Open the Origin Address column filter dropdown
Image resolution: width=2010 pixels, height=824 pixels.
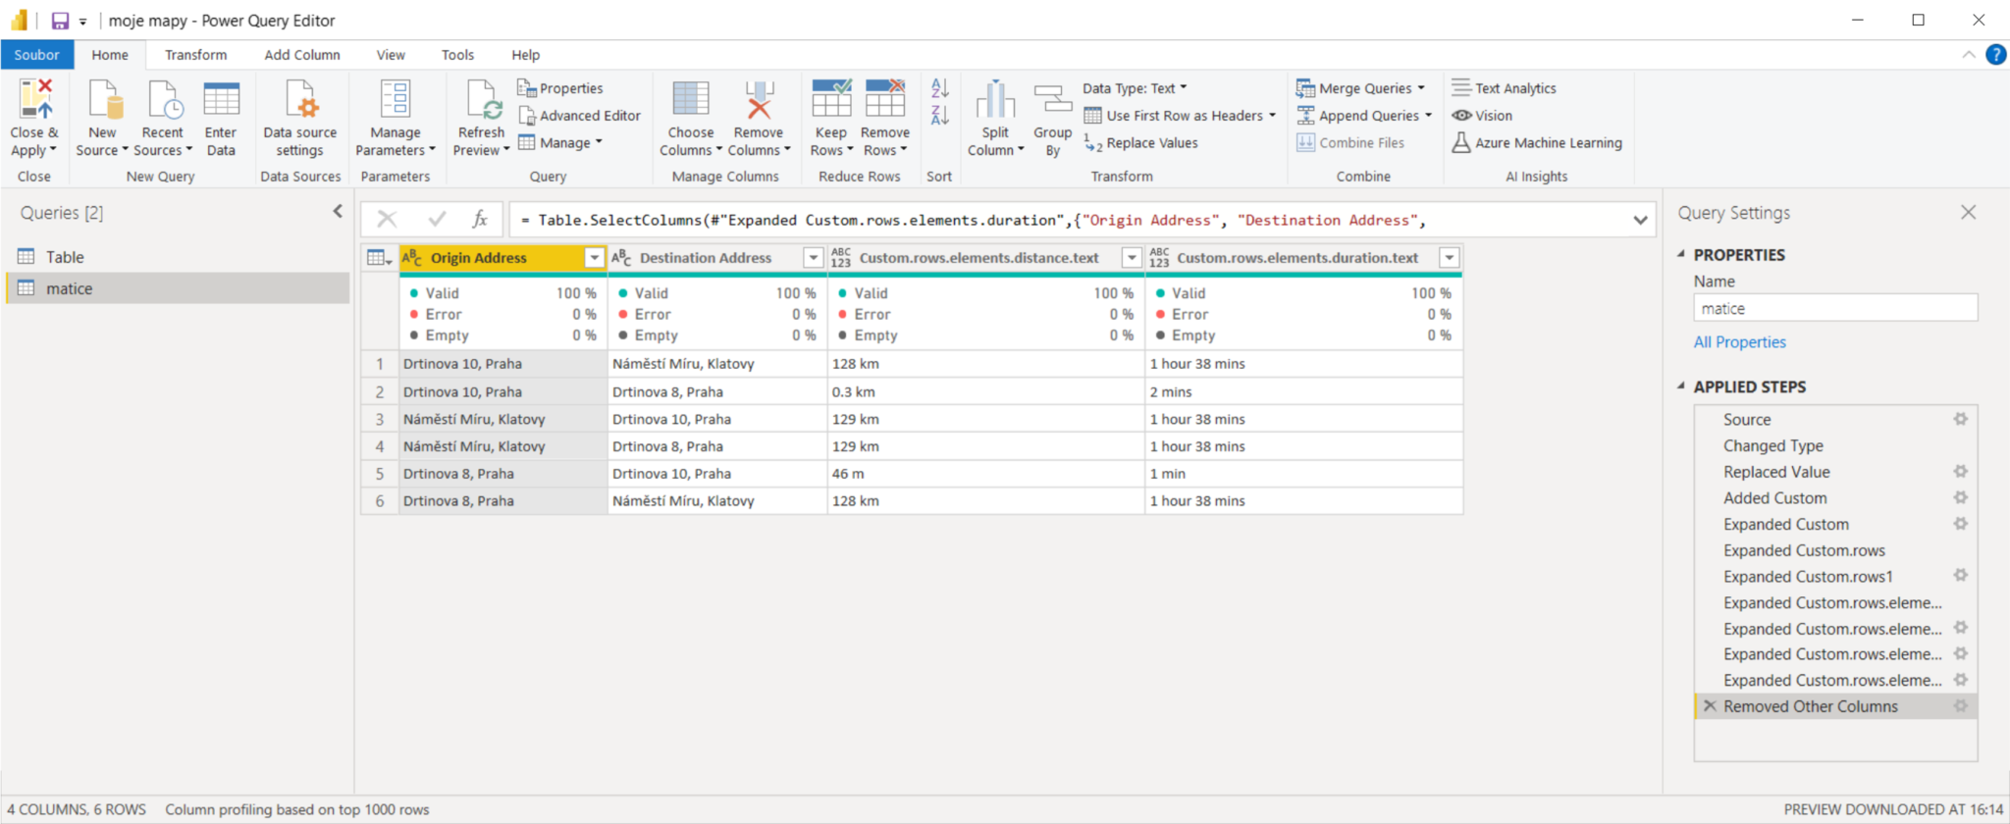594,258
